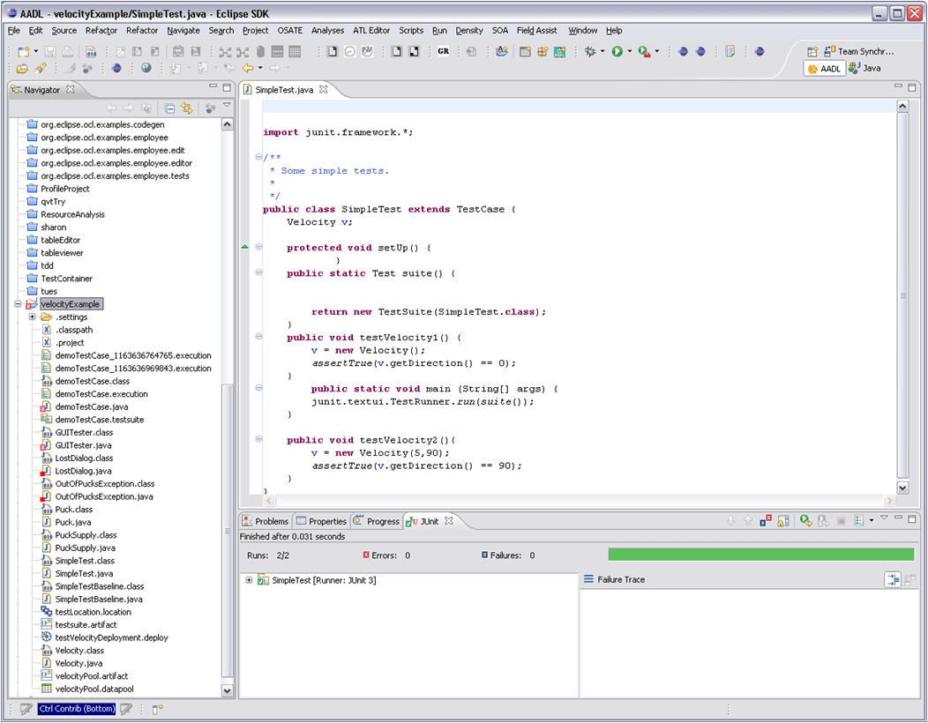Collapse all nodes in the Navigator

169,108
